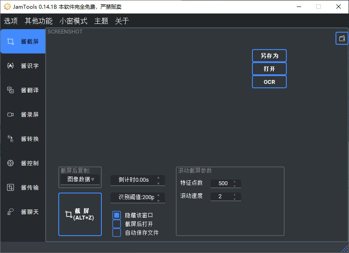This screenshot has width=349, height=253.
Task: Click the 酱识字 tab label
Action: (x=30, y=66)
